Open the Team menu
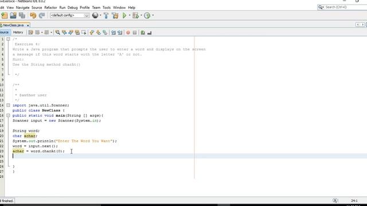The height and width of the screenshot is (206, 367). coord(96,7)
